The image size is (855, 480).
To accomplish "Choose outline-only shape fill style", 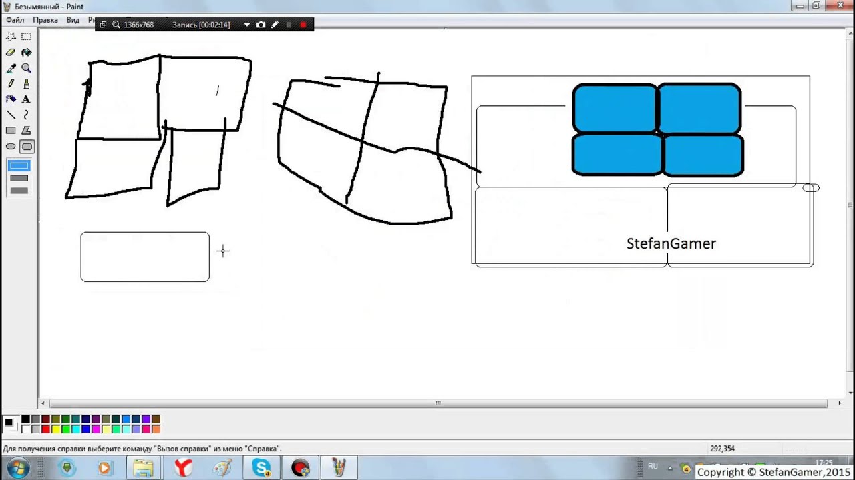I will coord(19,165).
